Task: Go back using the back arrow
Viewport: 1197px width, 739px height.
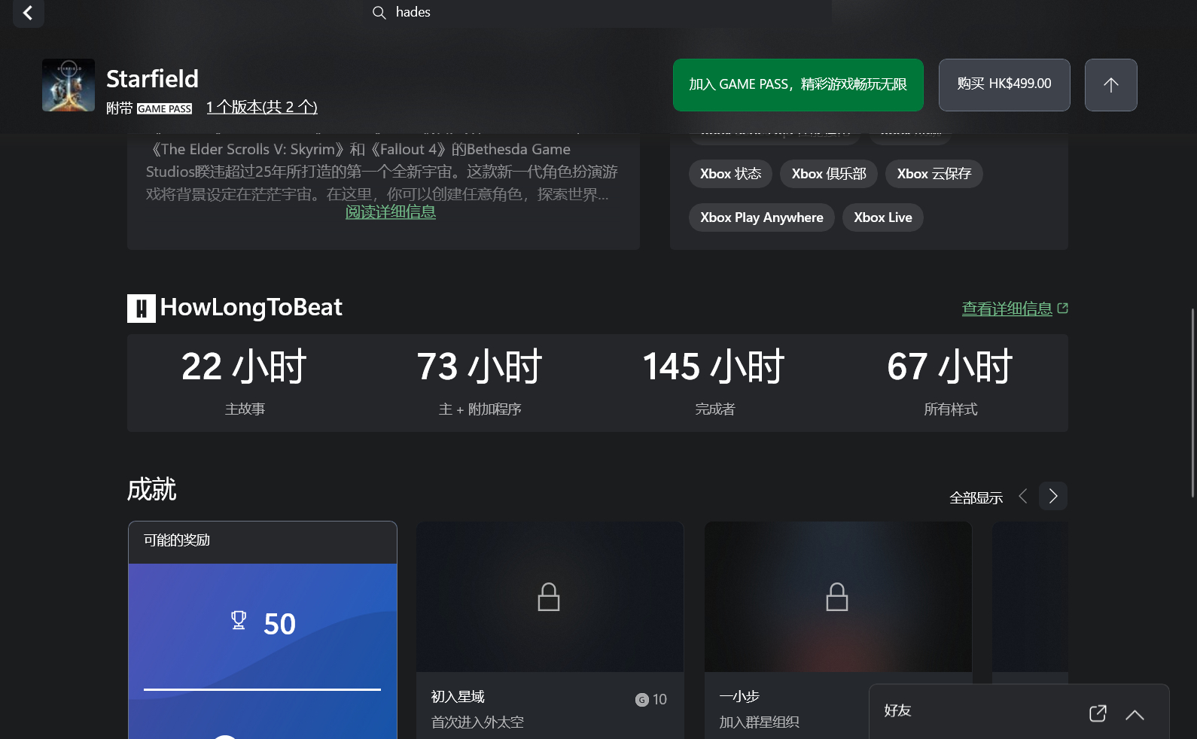Action: (x=28, y=13)
